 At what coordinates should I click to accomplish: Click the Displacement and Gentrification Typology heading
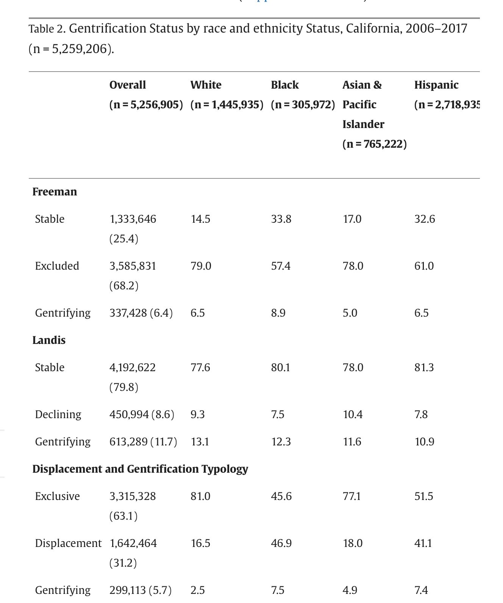[x=140, y=469]
